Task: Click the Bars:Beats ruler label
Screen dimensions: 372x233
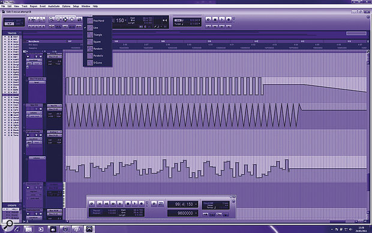Action: coord(34,41)
